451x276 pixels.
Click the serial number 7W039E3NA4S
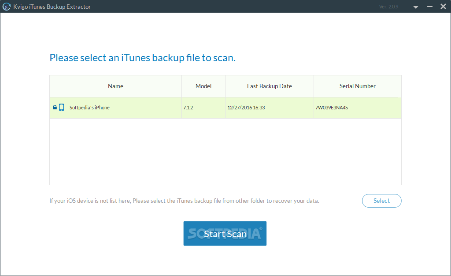pos(332,108)
